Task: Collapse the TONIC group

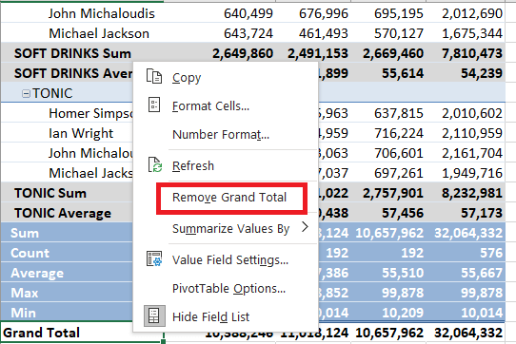Action: [26, 94]
